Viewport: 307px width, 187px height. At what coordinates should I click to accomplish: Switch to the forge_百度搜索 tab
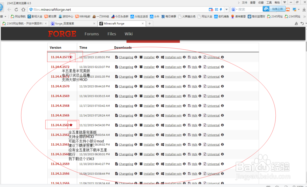73,24
